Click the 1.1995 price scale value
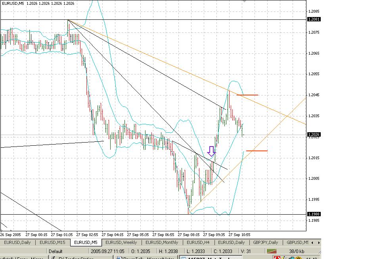 314,200
